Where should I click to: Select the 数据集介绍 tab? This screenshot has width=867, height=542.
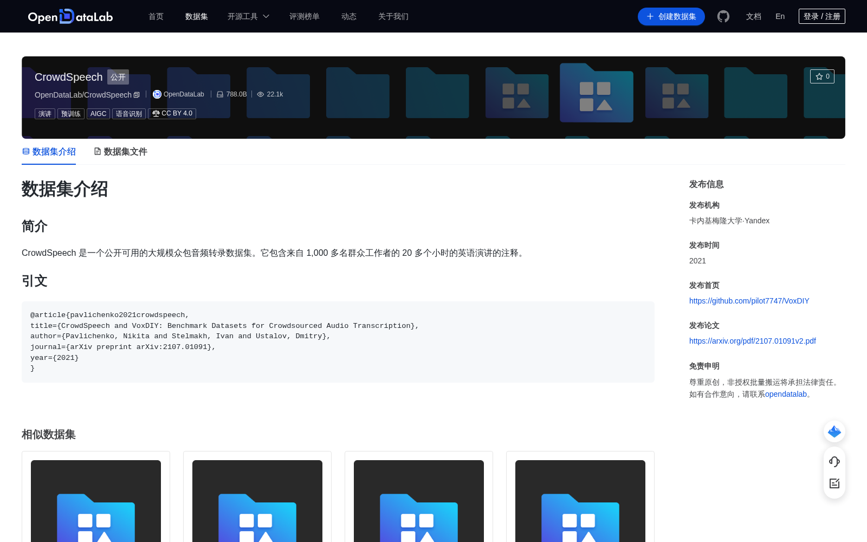click(49, 152)
